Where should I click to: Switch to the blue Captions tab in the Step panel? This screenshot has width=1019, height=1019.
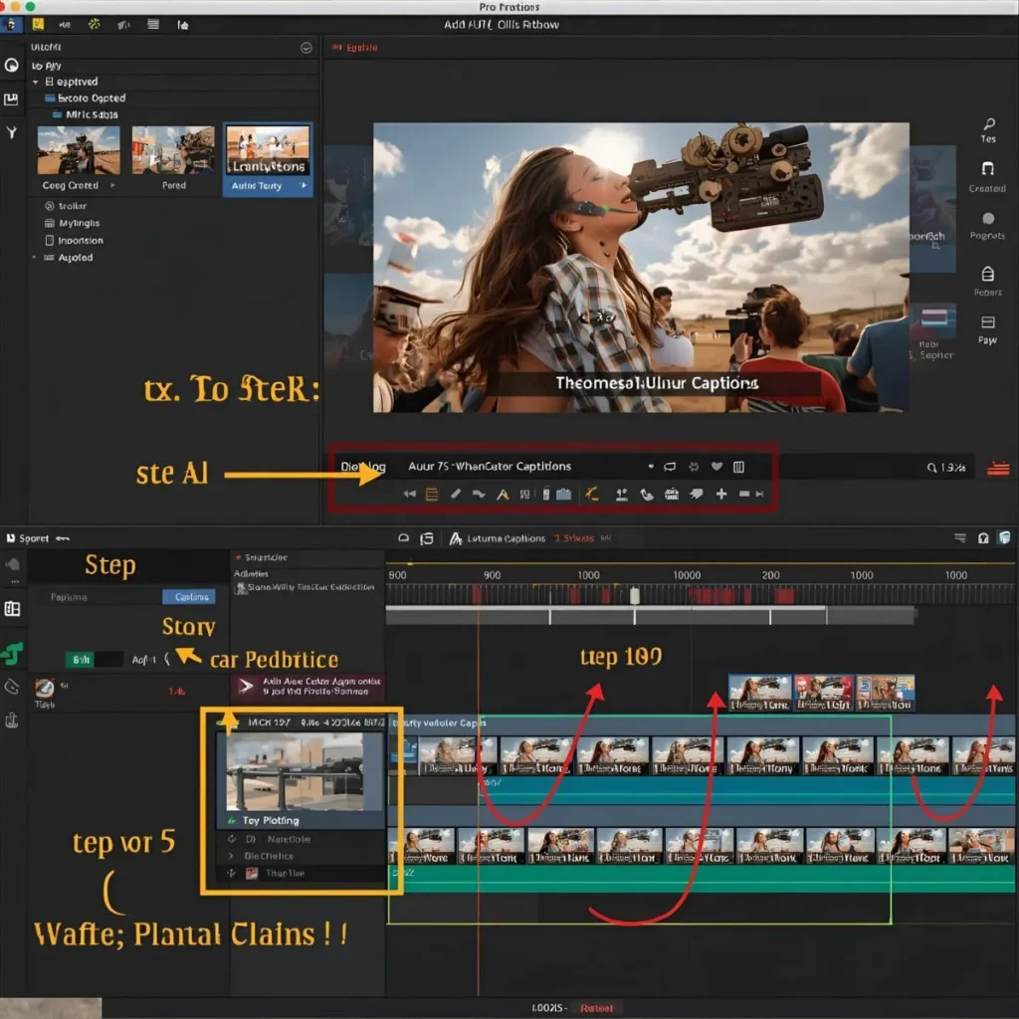point(189,597)
